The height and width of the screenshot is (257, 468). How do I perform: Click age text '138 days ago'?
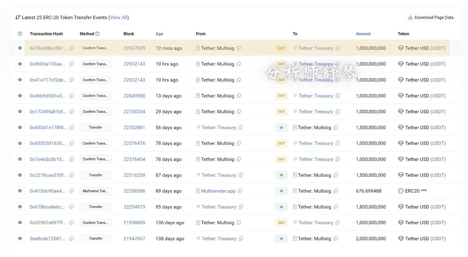click(x=170, y=239)
